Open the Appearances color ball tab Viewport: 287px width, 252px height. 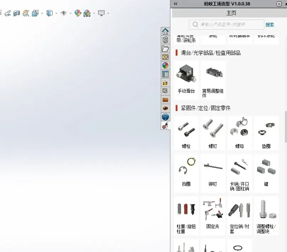tap(165, 66)
